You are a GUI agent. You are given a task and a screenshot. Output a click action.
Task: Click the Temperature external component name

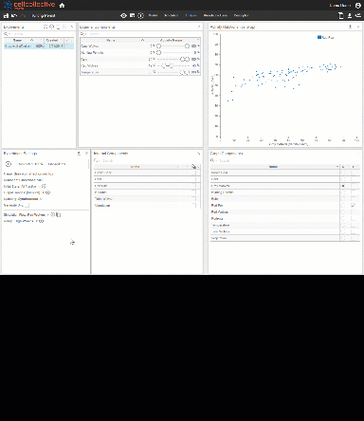pyautogui.click(x=90, y=72)
